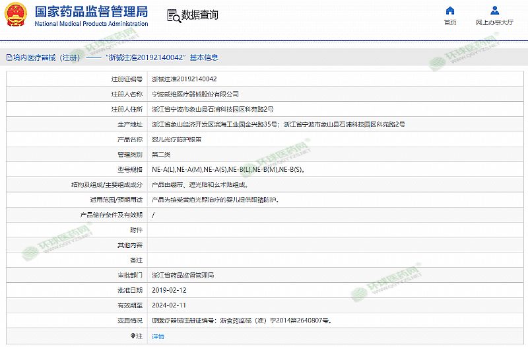Click the registrant name 宁波戴维医疗器械股份有限公司

[195, 94]
